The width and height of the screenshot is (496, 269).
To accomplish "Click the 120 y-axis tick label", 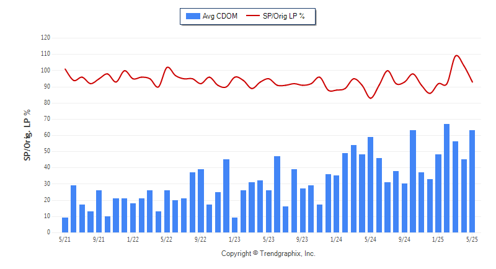I will (45, 38).
